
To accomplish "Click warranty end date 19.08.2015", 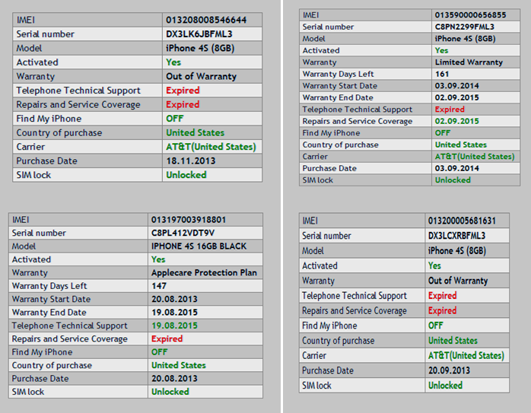I will (173, 312).
